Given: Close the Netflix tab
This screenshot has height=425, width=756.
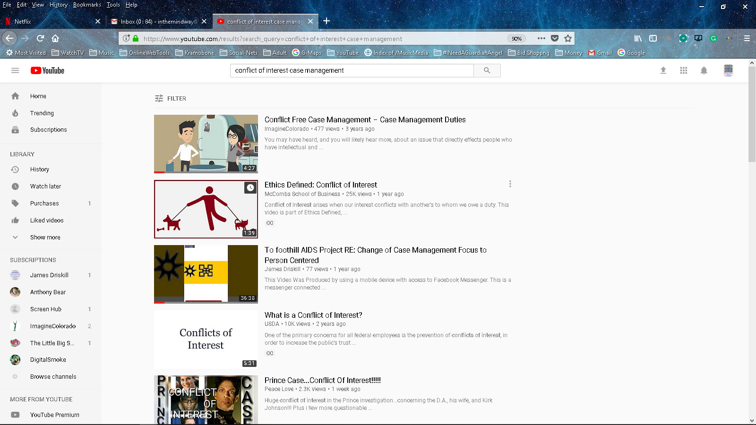Looking at the screenshot, I should point(98,21).
